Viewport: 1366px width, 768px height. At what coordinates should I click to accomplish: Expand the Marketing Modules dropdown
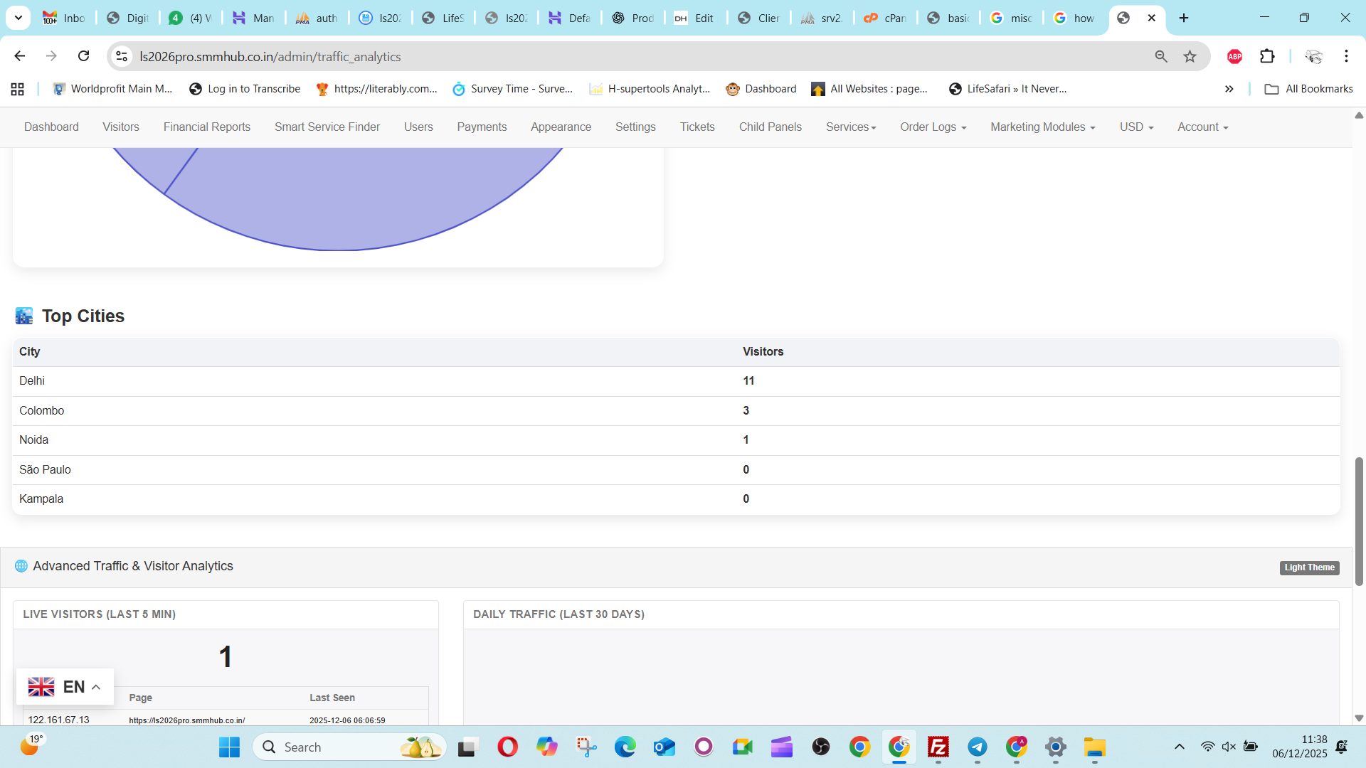click(x=1042, y=127)
